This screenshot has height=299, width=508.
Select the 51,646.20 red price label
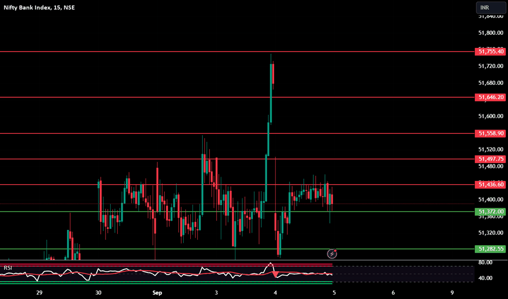click(x=490, y=97)
